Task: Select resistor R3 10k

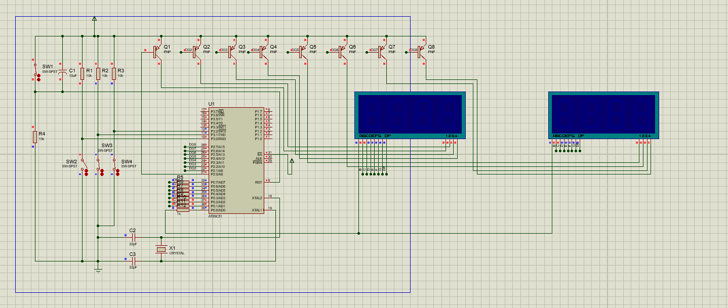Action: point(113,73)
